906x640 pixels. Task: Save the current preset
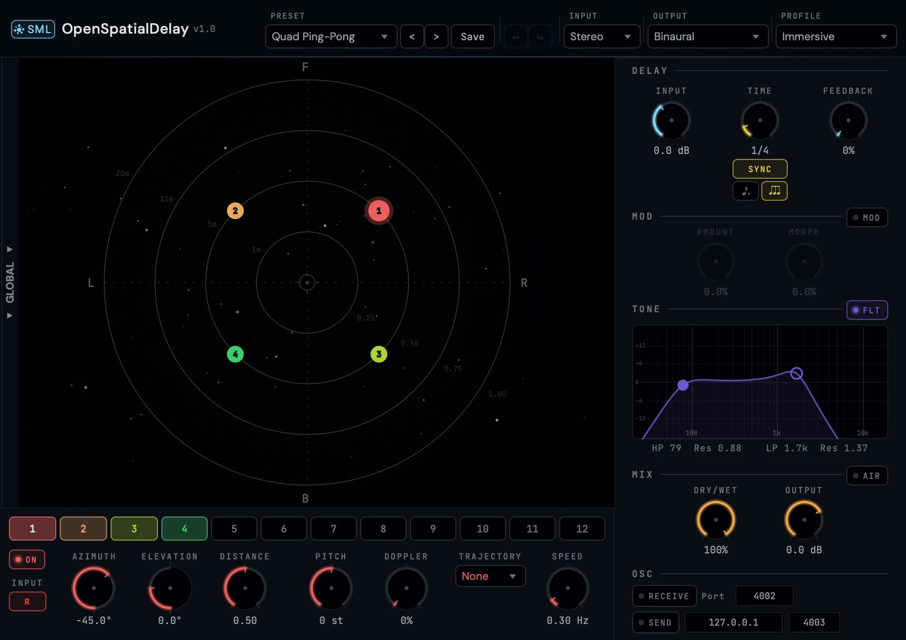[x=473, y=37]
